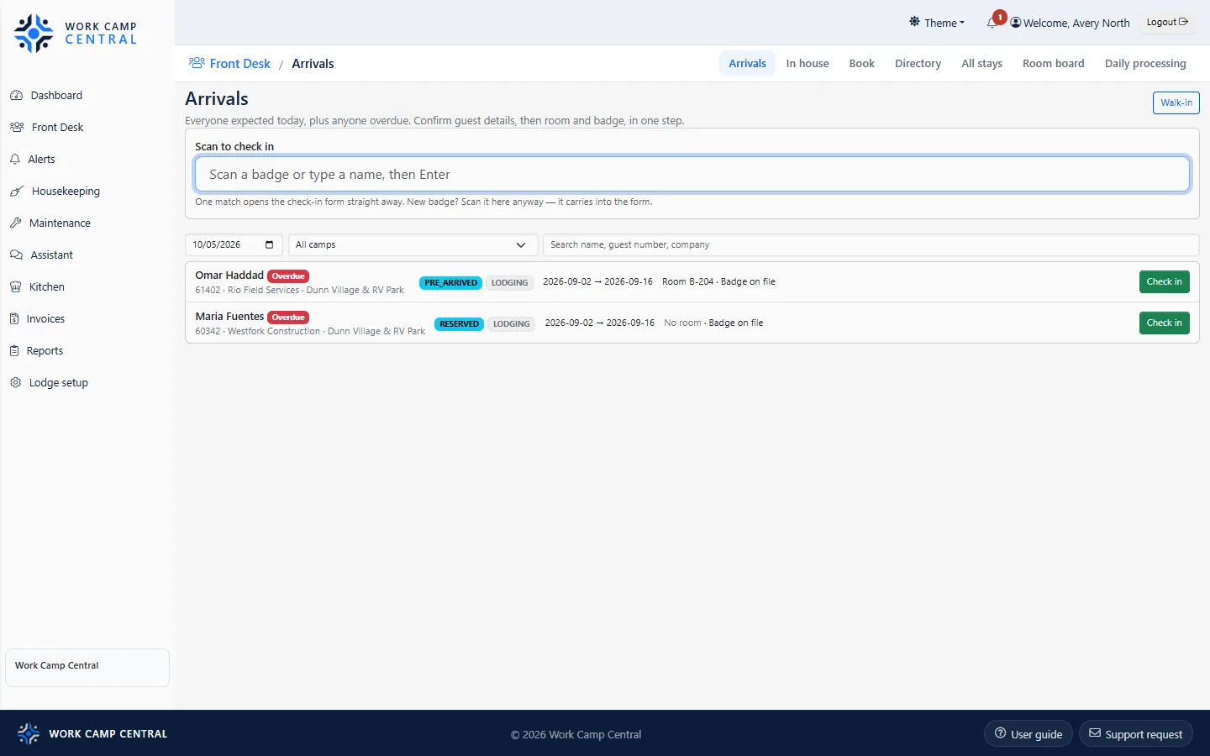This screenshot has height=756, width=1210.
Task: Open the Book tab
Action: pos(861,64)
